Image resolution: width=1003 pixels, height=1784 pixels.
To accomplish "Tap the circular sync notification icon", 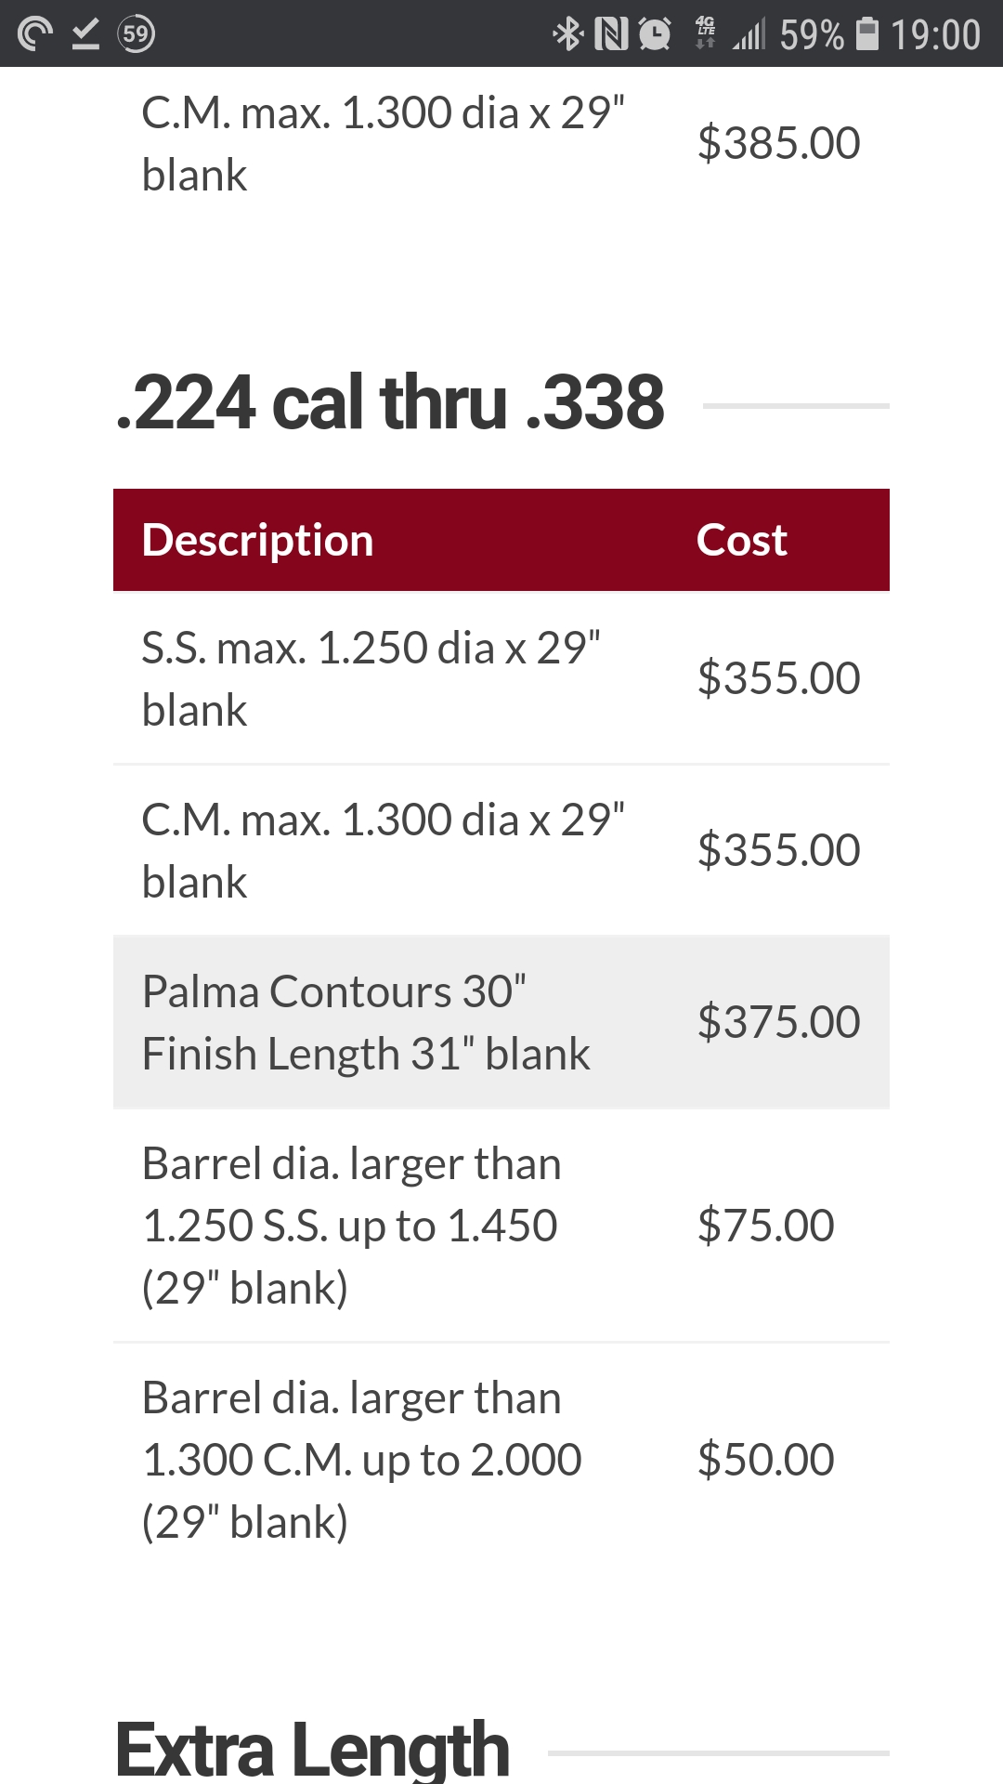I will pos(35,34).
